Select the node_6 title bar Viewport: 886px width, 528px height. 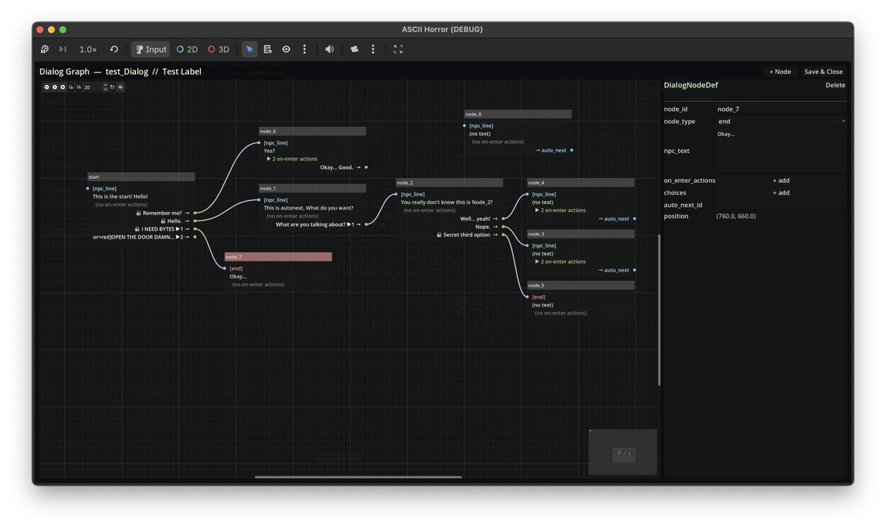(x=312, y=131)
